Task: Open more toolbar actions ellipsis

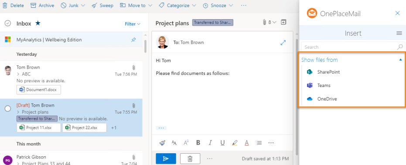Action: [243, 5]
